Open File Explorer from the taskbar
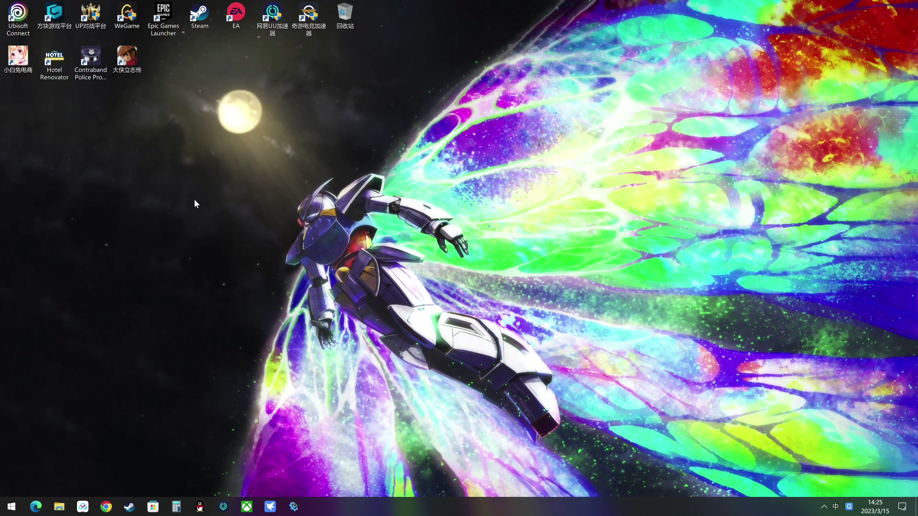918x516 pixels. pyautogui.click(x=59, y=506)
